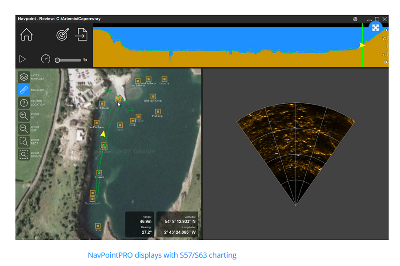
Task: Select the Zoom In tool
Action: coord(23,116)
